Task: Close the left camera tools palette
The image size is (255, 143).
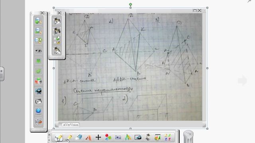Action: pyautogui.click(x=42, y=13)
